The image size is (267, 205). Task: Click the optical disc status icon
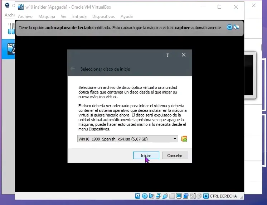145,196
